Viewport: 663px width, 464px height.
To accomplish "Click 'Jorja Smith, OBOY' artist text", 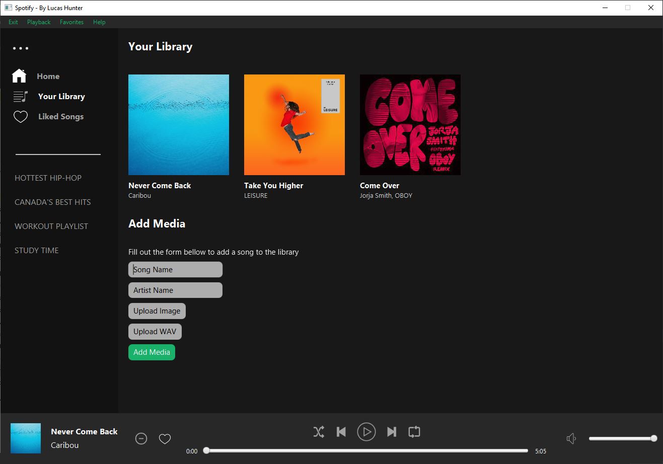I will (x=386, y=196).
